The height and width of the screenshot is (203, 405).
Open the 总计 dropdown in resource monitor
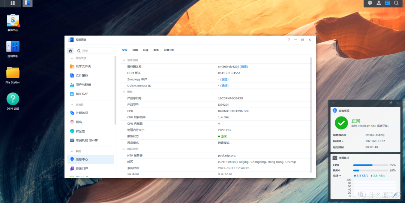(337, 176)
